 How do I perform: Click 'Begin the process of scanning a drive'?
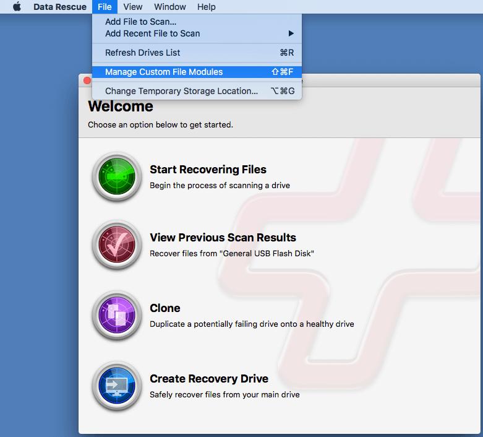click(x=220, y=185)
